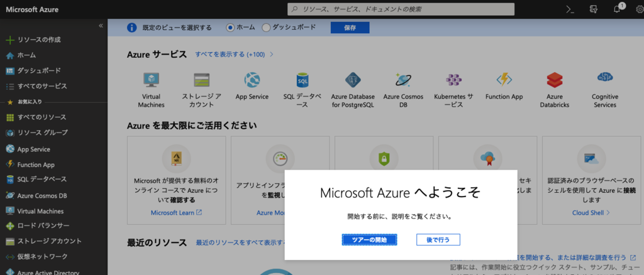
Task: Select the ホーム radio button
Action: click(230, 28)
